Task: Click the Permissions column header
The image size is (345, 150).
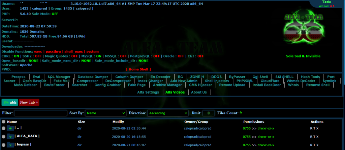Action: pos(254,122)
